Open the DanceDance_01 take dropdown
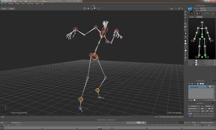This screenshot has height=130, width=216. [68, 123]
